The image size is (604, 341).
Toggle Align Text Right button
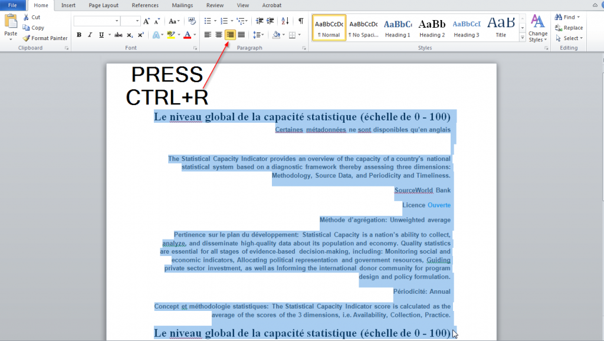coord(230,35)
